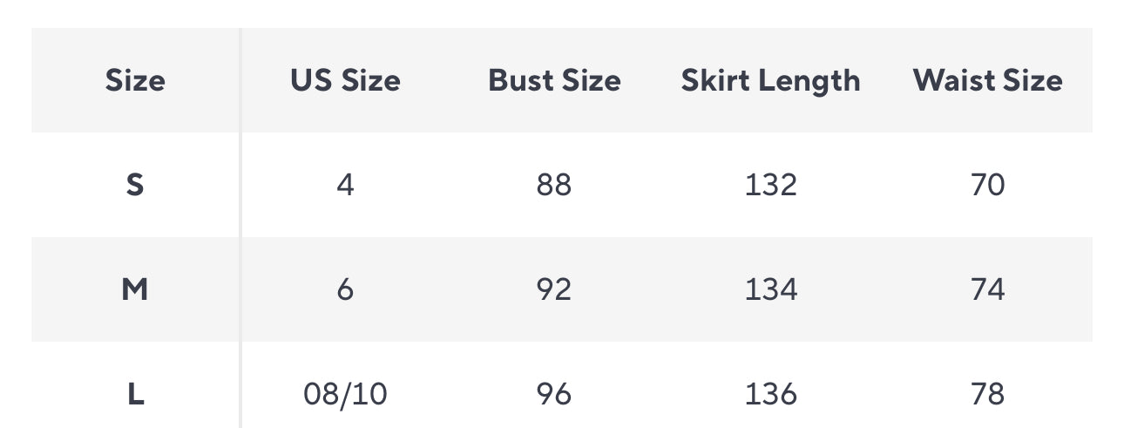Click waist size value 78
This screenshot has height=428, width=1124.
[x=987, y=394]
